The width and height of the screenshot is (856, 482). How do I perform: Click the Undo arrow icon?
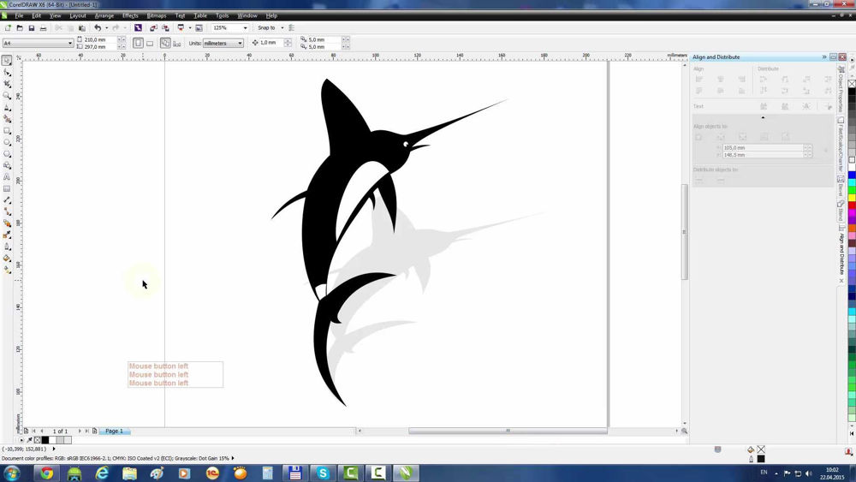click(98, 28)
